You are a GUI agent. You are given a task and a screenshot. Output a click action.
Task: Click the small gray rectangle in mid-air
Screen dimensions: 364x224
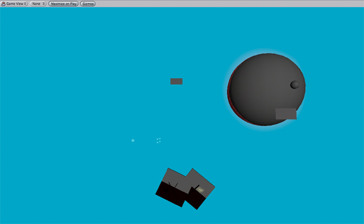(x=176, y=81)
